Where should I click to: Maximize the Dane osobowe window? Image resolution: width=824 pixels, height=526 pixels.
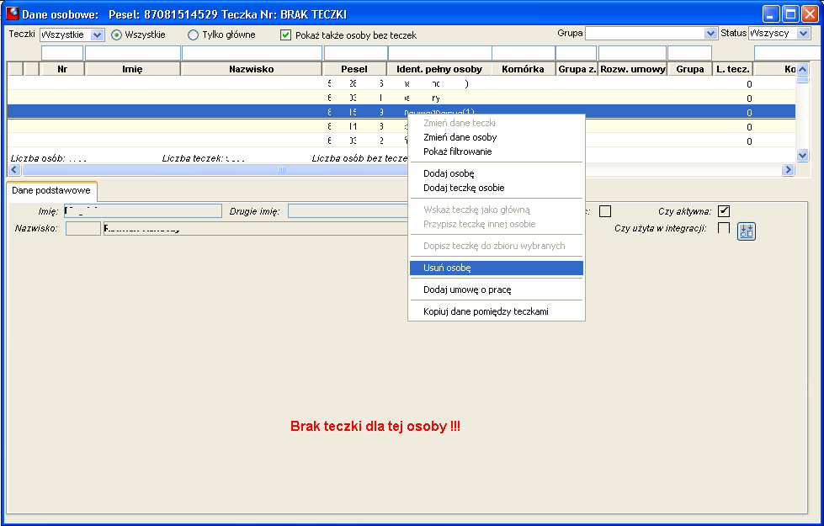pyautogui.click(x=789, y=14)
